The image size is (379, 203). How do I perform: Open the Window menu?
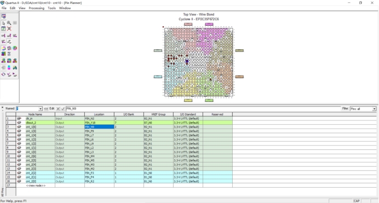click(65, 8)
